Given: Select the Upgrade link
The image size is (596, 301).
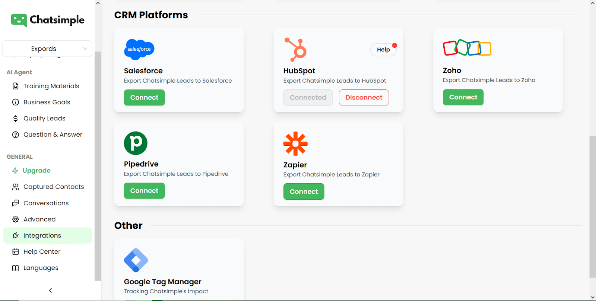Looking at the screenshot, I should pyautogui.click(x=37, y=171).
